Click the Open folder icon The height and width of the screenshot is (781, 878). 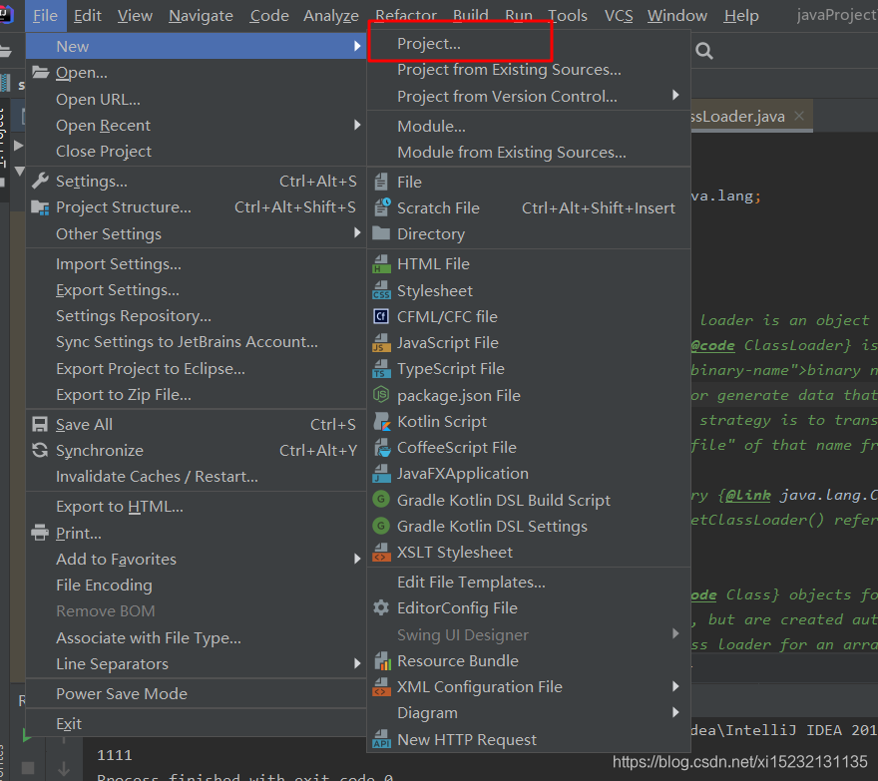click(40, 72)
